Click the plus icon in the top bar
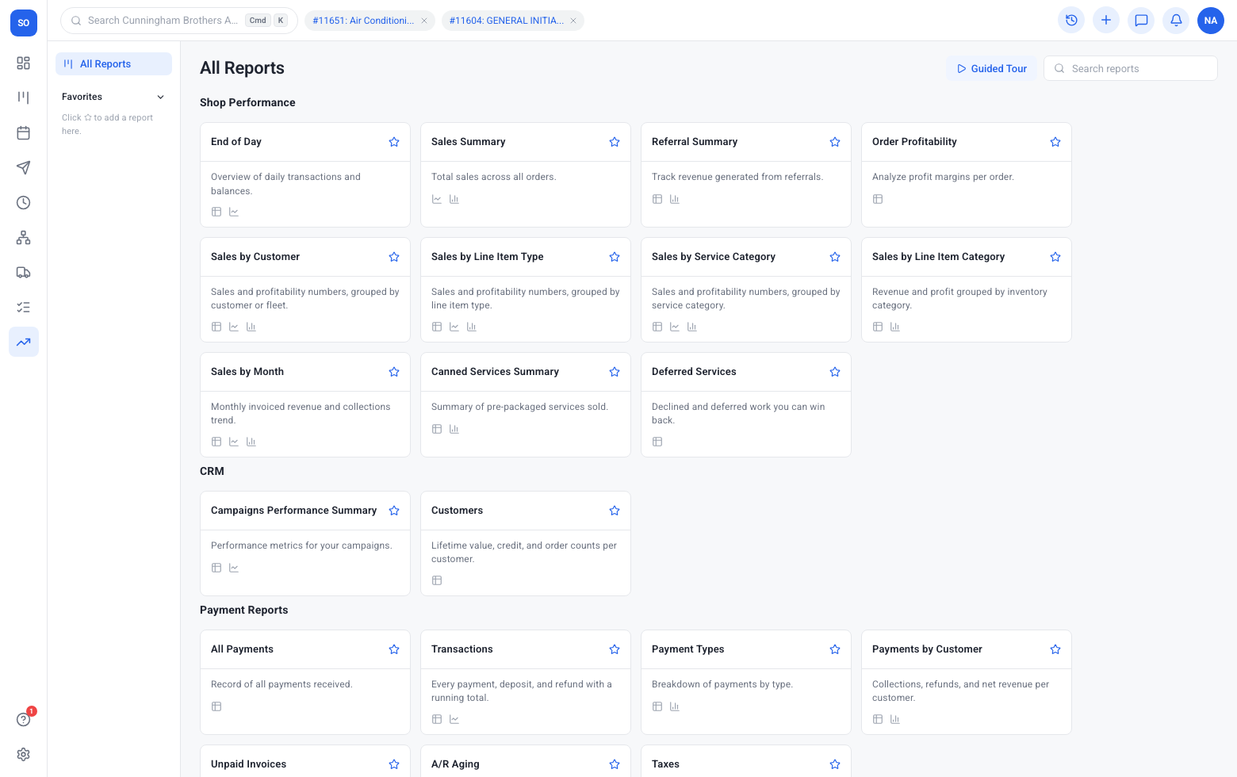 click(1106, 21)
